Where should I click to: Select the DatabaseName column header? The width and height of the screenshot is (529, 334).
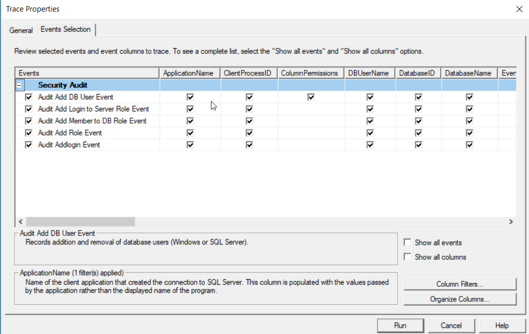pos(468,73)
